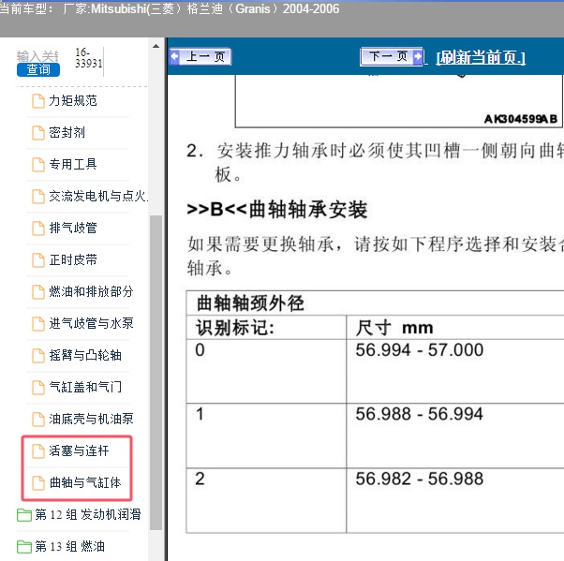
Task: Open the 密封剂 tree item
Action: click(x=67, y=132)
